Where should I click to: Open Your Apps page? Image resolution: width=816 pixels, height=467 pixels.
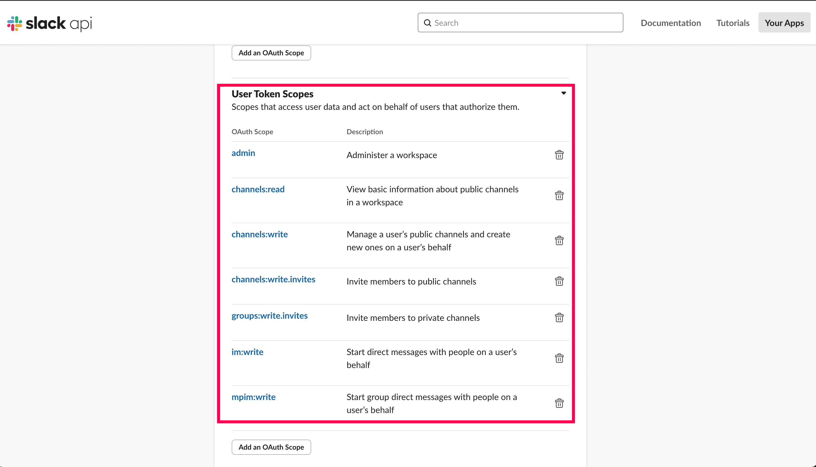pyautogui.click(x=784, y=23)
